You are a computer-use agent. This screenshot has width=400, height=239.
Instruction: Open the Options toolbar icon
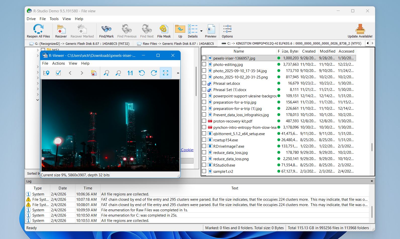pyautogui.click(x=227, y=29)
